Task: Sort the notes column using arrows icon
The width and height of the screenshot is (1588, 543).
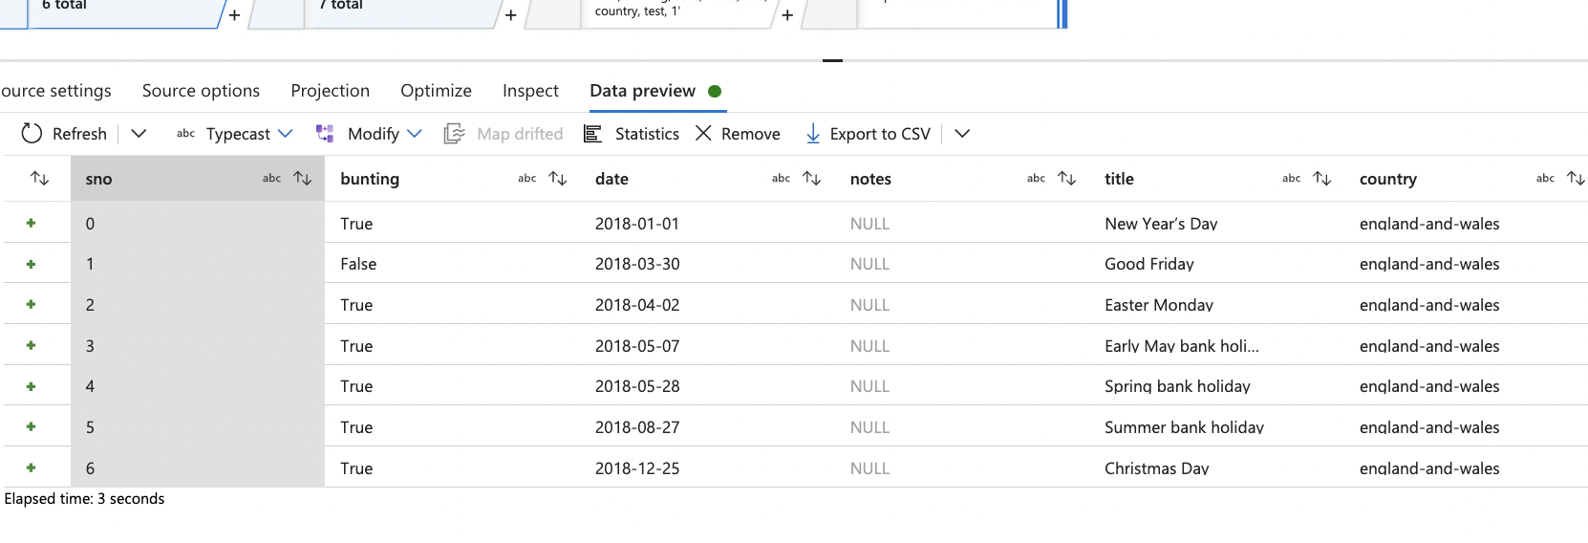Action: [x=1067, y=179]
